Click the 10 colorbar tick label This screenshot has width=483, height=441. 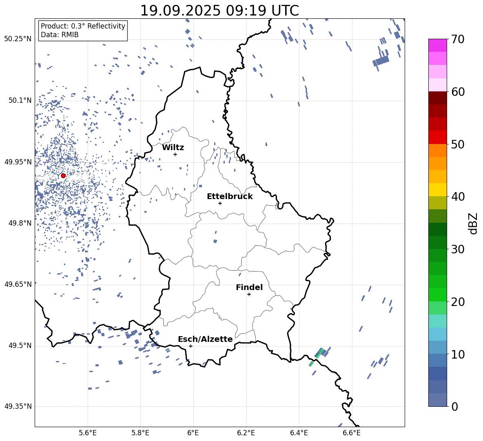coord(458,354)
